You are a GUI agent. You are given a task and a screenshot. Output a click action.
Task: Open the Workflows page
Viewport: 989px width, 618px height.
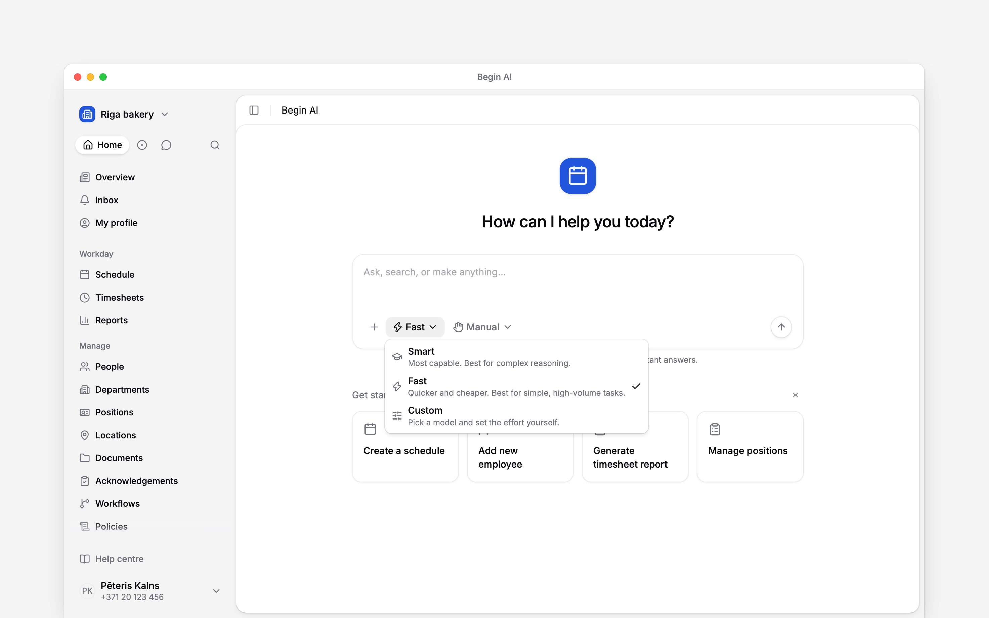pos(149,503)
